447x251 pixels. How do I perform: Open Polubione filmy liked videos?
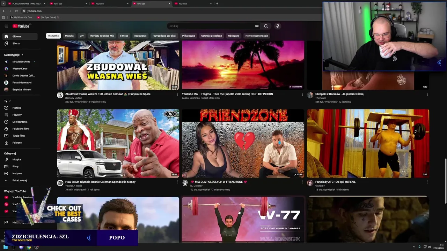[21, 129]
